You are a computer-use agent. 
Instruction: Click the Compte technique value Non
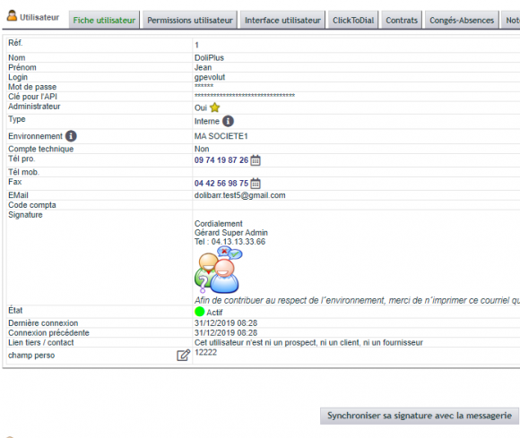pos(202,149)
